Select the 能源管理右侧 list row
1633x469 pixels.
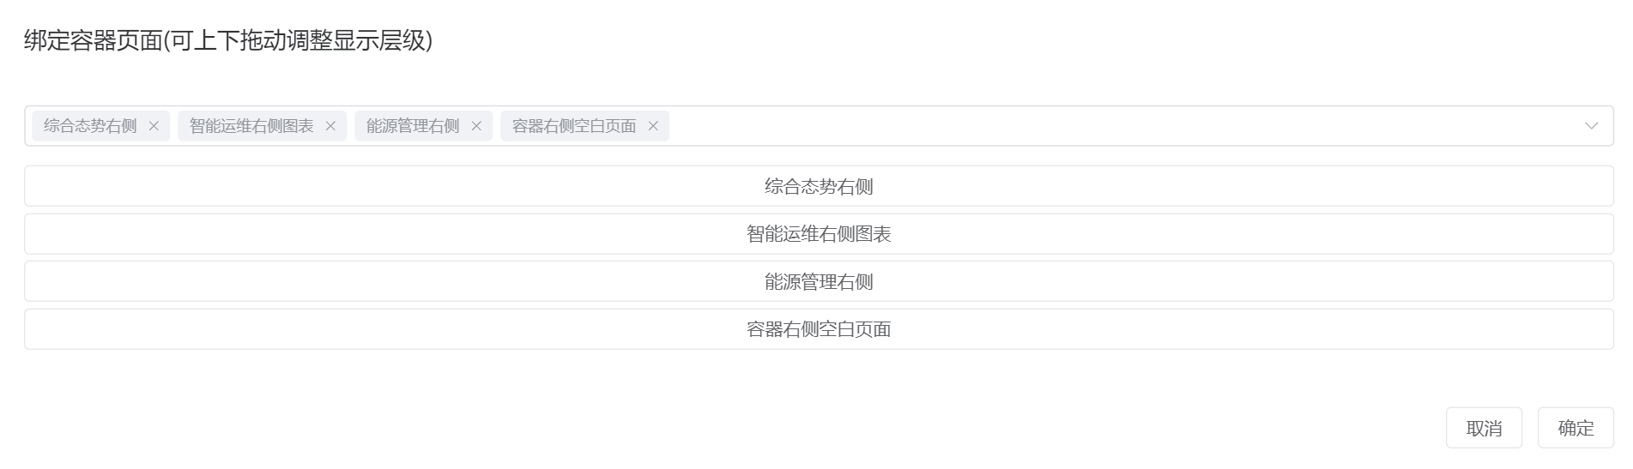[x=819, y=281]
